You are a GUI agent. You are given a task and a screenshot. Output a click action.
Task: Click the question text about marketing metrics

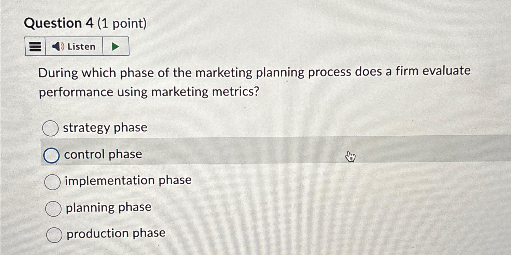[248, 82]
